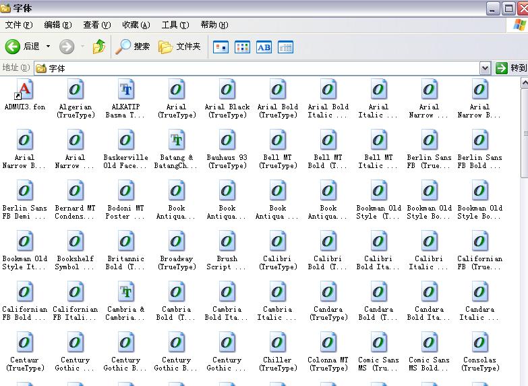Screen dimensions: 528x386
Task: Open the 查看(V) menu
Action: click(x=97, y=25)
